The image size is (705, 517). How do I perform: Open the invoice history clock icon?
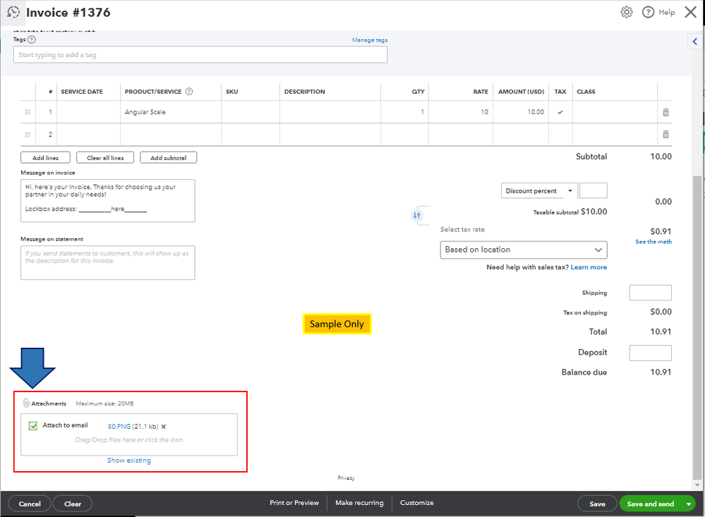(x=13, y=12)
